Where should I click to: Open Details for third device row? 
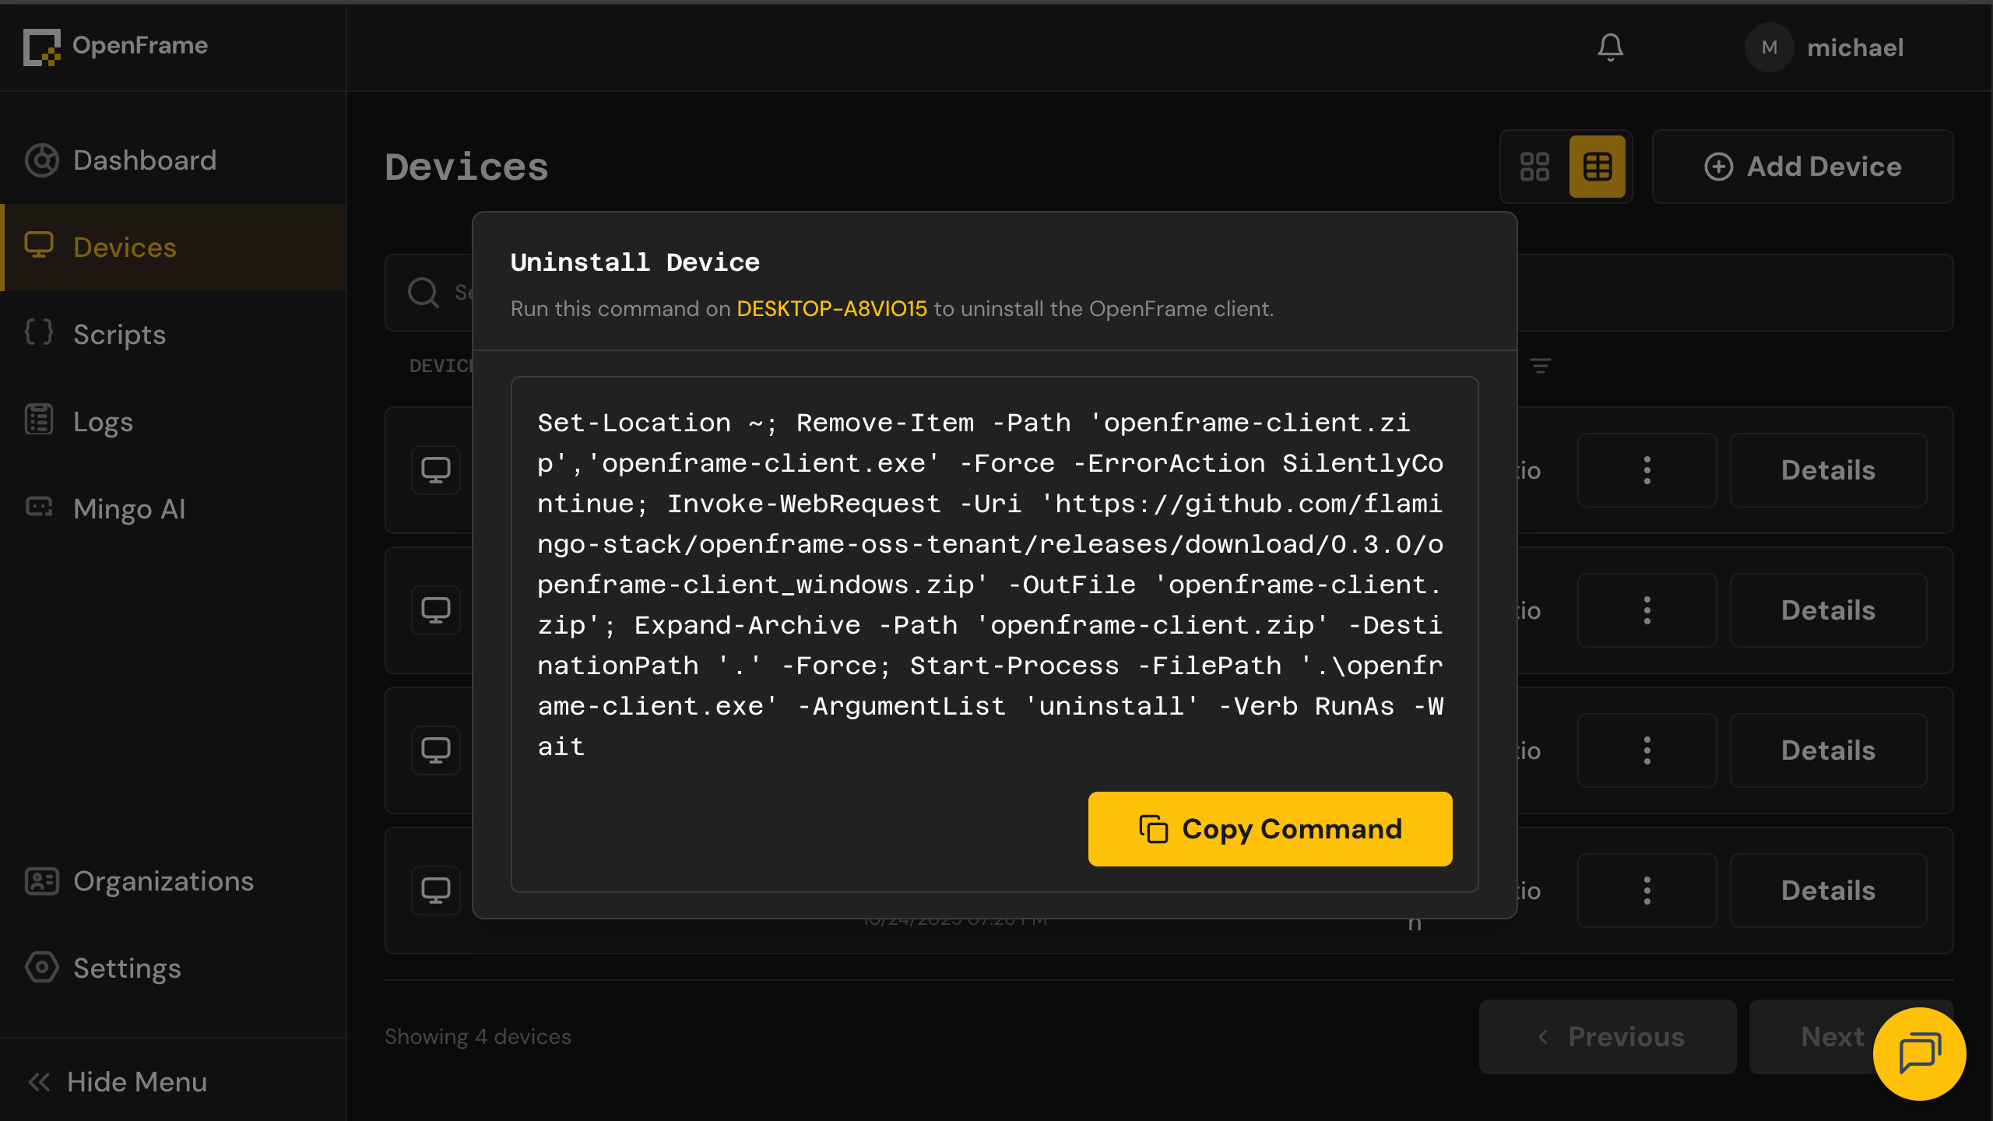tap(1828, 750)
